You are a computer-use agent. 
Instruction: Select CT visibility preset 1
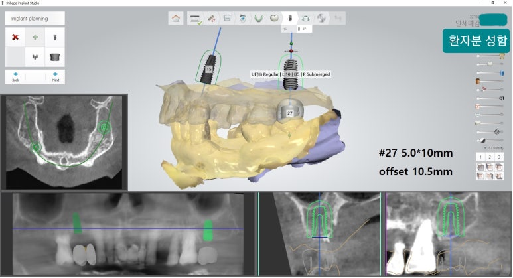point(480,157)
